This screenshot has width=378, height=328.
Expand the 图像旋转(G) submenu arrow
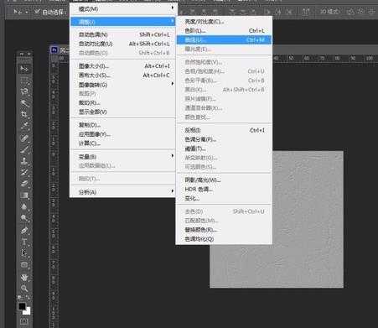[x=173, y=84]
